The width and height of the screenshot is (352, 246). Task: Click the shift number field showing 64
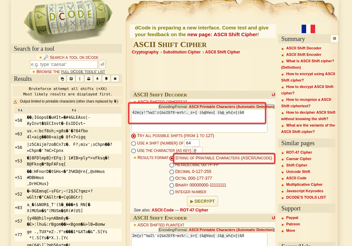(x=192, y=143)
